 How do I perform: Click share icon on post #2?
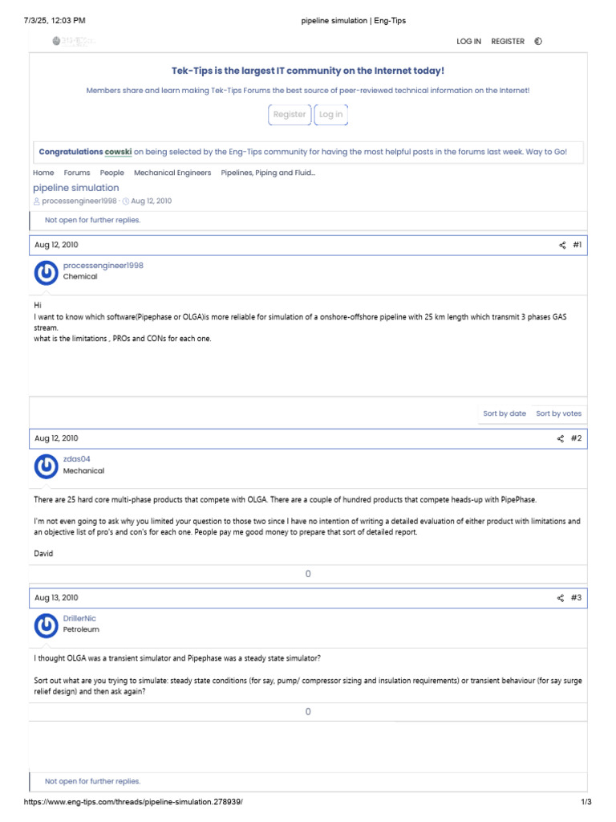[561, 438]
